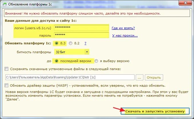Close the platform update dialog

pos(185,3)
